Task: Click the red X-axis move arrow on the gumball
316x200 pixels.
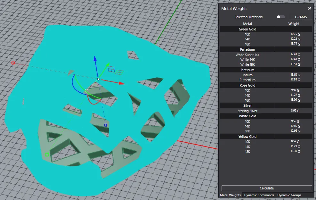Action: pos(121,83)
